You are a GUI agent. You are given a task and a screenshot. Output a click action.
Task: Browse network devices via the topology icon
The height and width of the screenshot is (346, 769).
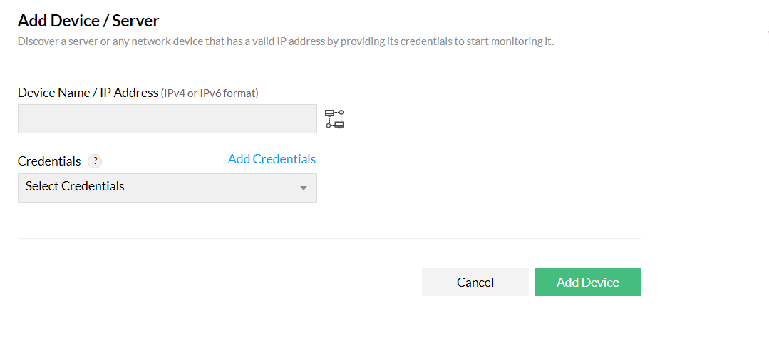tap(335, 118)
